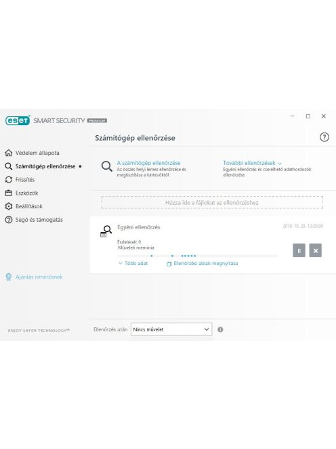This screenshot has width=336, height=449.
Task: Click the info icon beside Nincs művelet
Action: tap(220, 329)
